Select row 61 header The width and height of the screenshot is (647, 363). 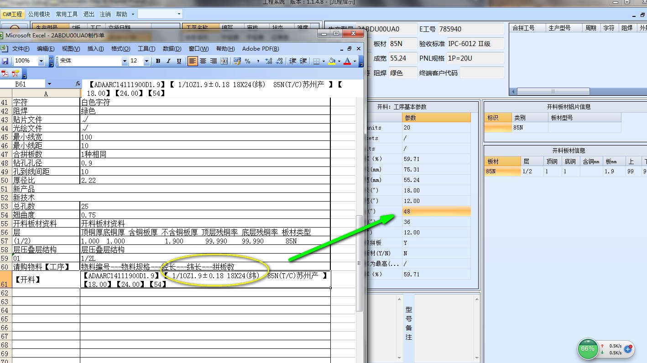pyautogui.click(x=5, y=280)
